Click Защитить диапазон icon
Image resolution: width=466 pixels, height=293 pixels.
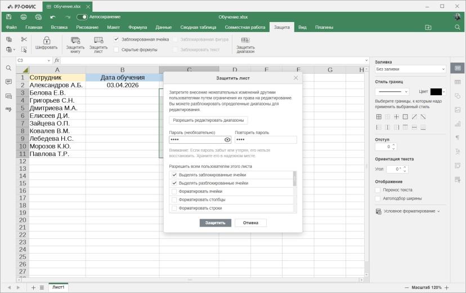coord(245,45)
